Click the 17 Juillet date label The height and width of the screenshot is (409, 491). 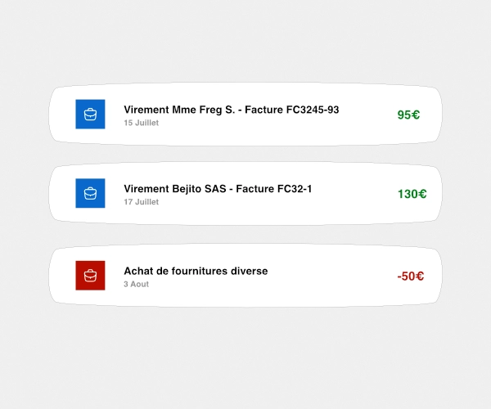point(142,202)
